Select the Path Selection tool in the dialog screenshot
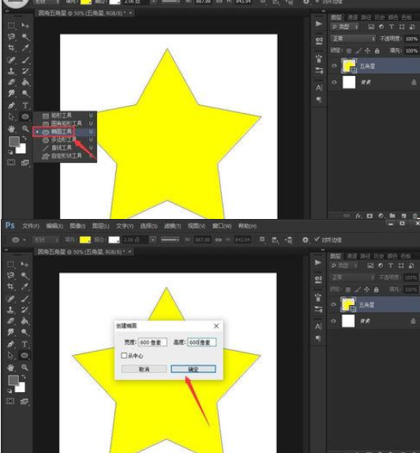 11,355
